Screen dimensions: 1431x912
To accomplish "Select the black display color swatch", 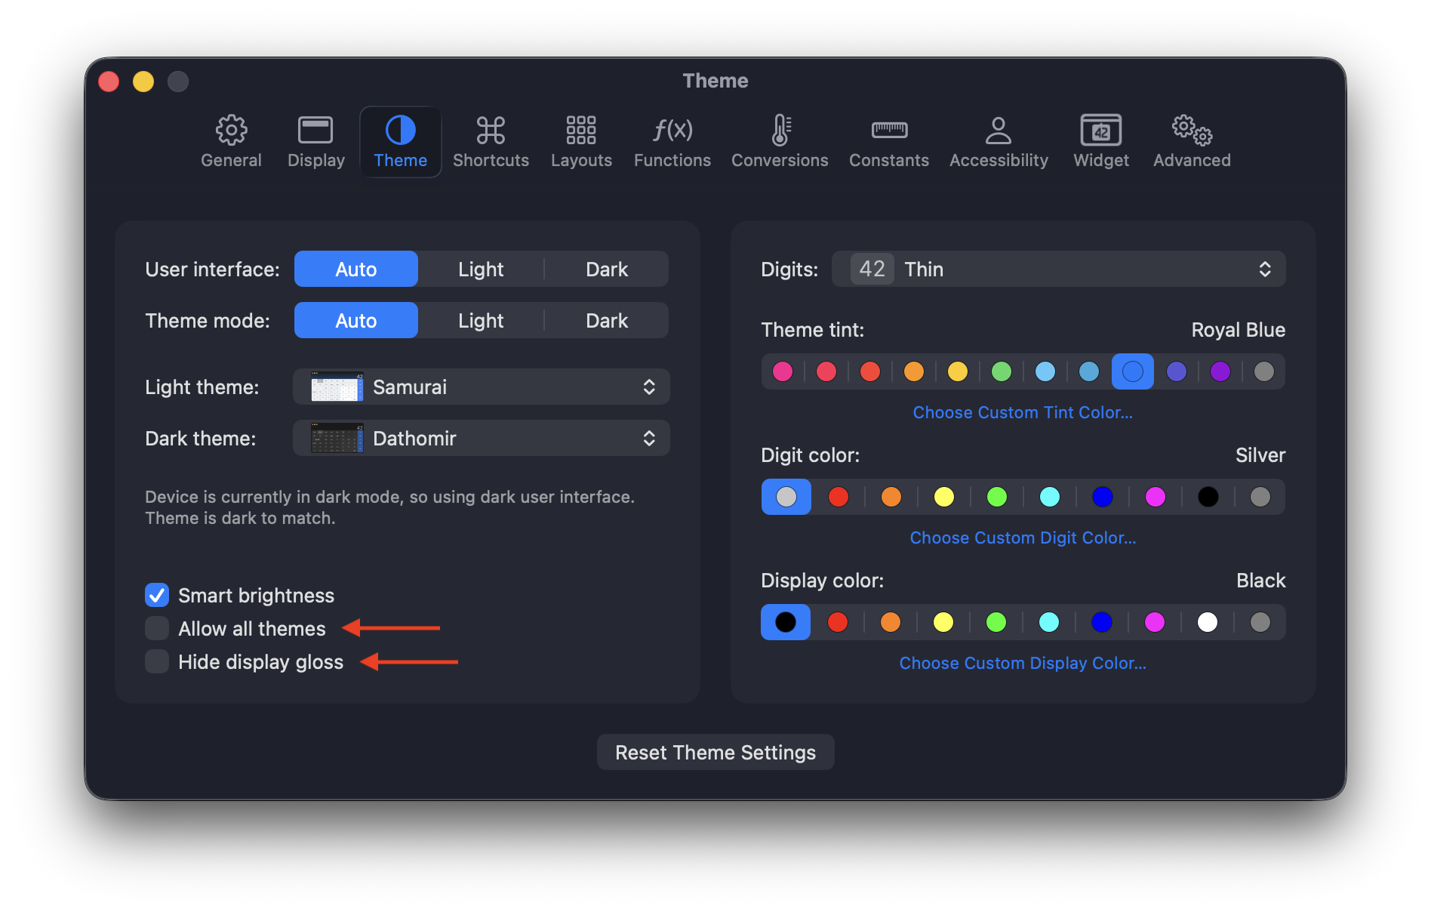I will tap(786, 622).
